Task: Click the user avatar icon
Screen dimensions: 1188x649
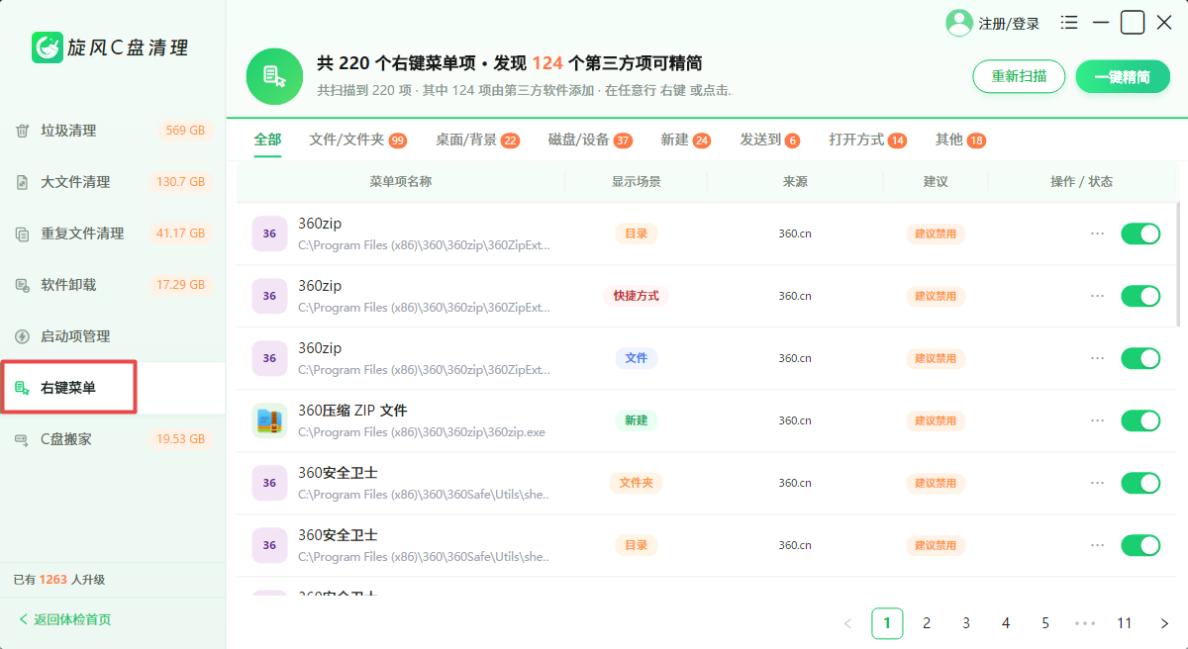Action: click(x=959, y=23)
